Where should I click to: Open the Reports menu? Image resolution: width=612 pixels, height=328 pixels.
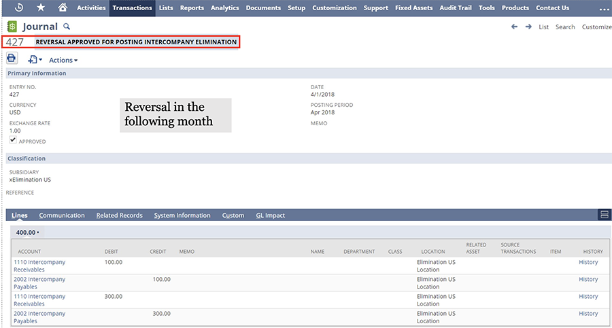point(192,8)
